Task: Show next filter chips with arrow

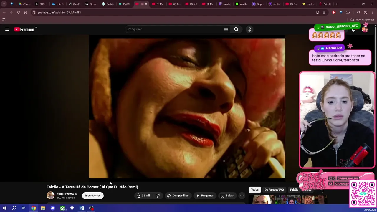Action: click(x=323, y=191)
